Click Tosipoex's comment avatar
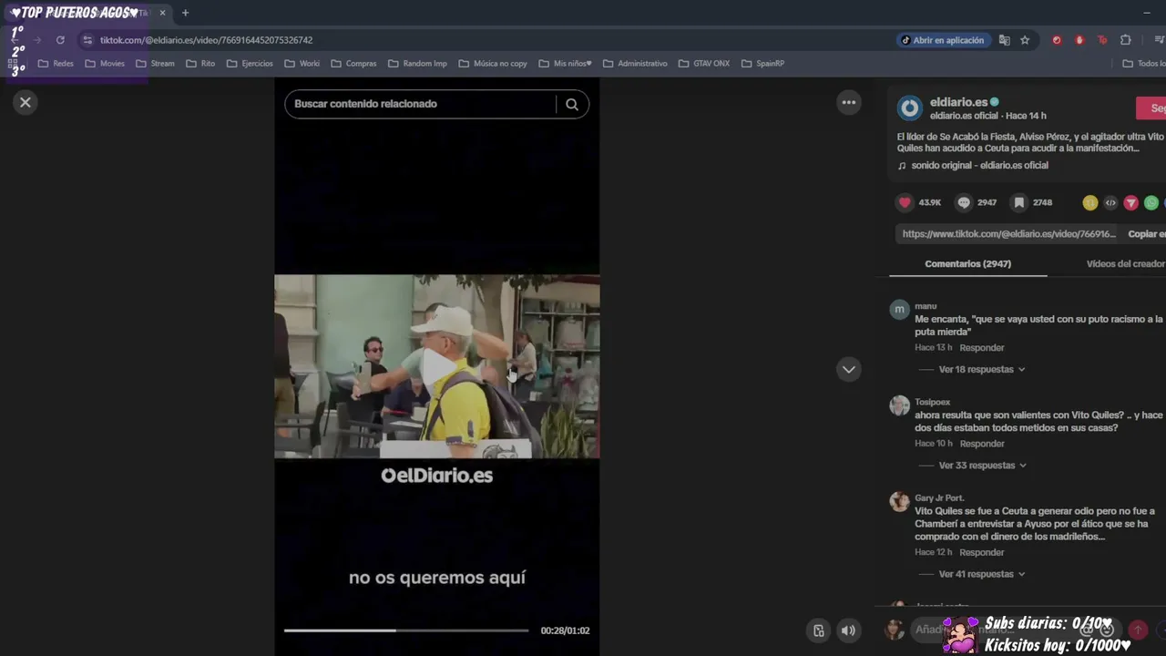1166x656 pixels. coord(900,405)
